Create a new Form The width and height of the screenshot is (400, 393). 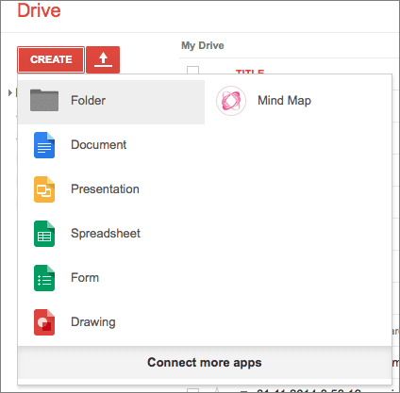[111, 278]
